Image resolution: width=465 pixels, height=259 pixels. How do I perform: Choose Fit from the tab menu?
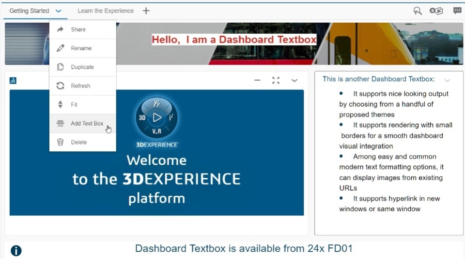pos(83,104)
